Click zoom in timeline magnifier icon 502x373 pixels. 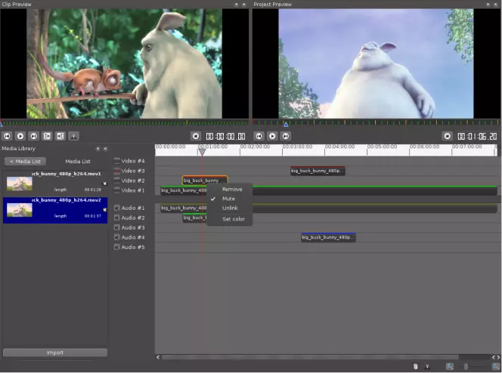(496, 367)
